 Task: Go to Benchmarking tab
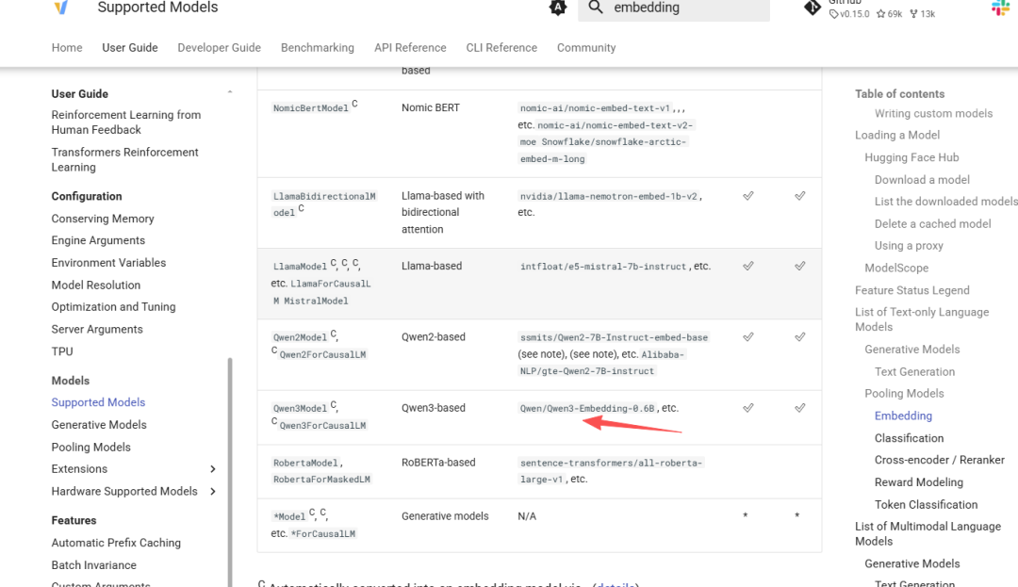pos(318,47)
